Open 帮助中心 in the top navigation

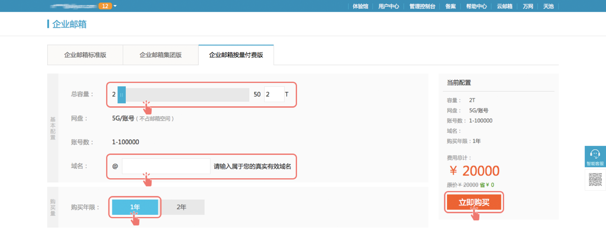tap(476, 6)
